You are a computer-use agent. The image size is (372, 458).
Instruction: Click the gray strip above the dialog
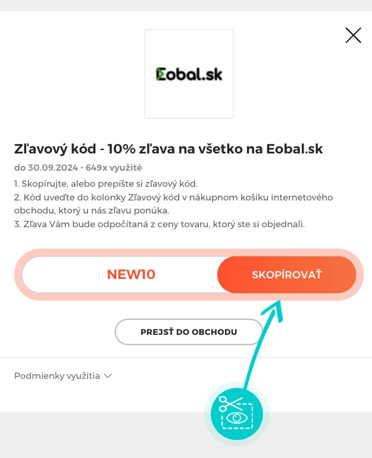[x=186, y=5]
